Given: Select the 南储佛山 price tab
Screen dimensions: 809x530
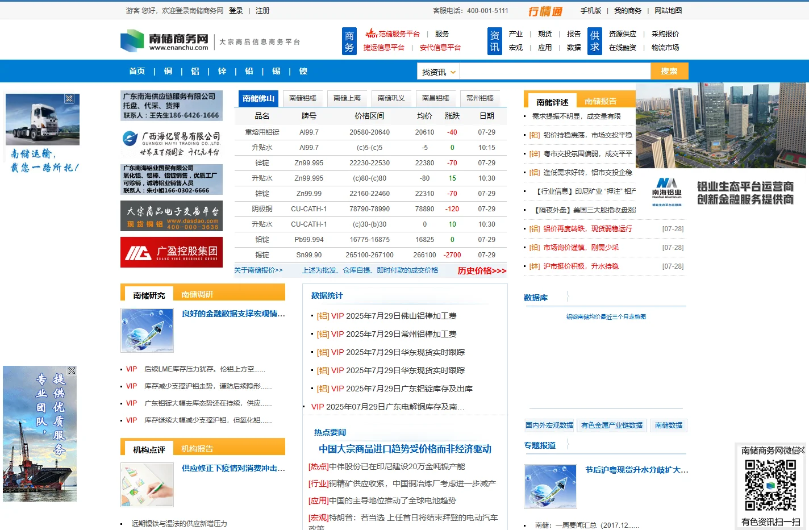Looking at the screenshot, I should 258,98.
